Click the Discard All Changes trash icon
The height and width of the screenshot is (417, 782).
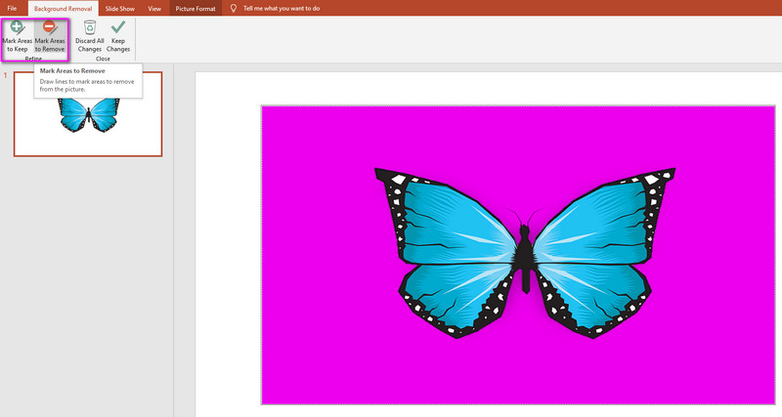(x=90, y=27)
